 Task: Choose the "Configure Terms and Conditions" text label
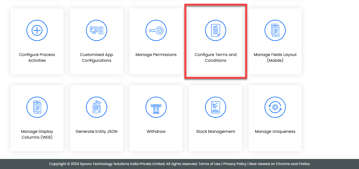[216, 58]
